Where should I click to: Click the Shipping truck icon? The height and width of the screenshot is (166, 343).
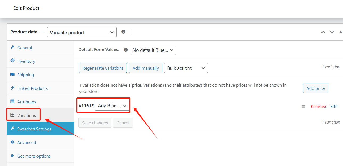(12, 74)
